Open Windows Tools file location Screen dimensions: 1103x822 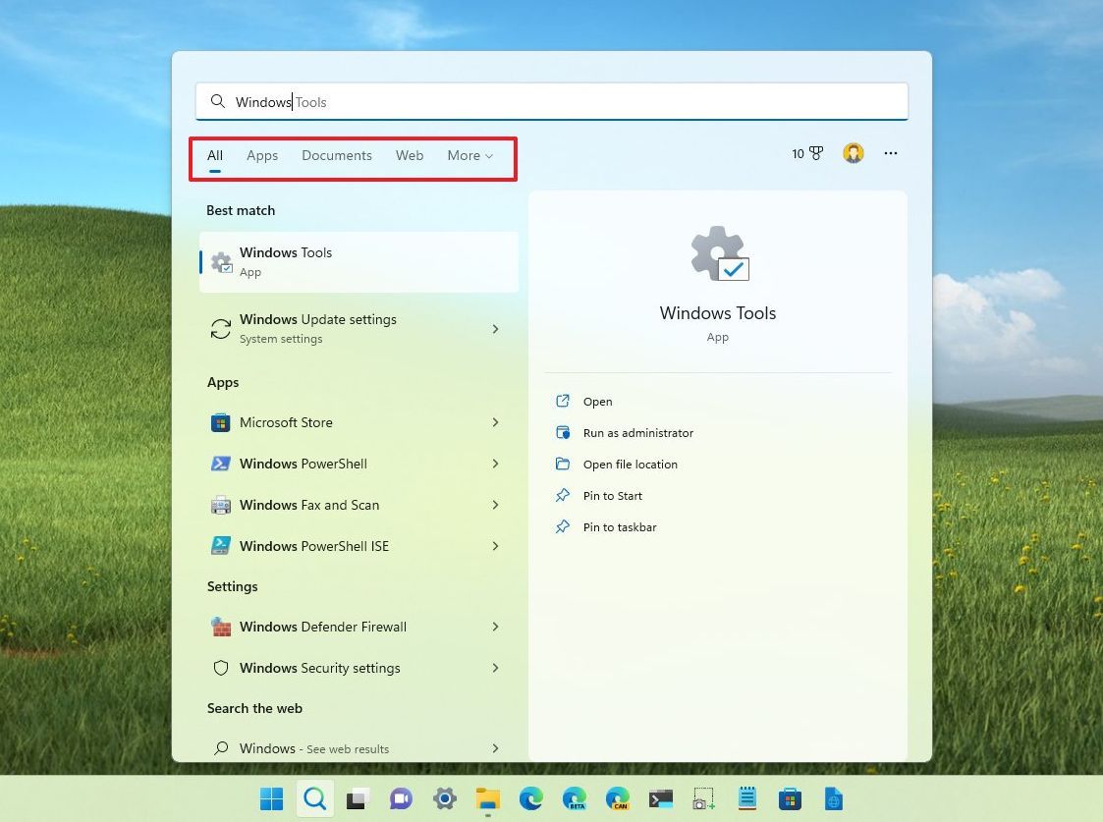pyautogui.click(x=631, y=464)
